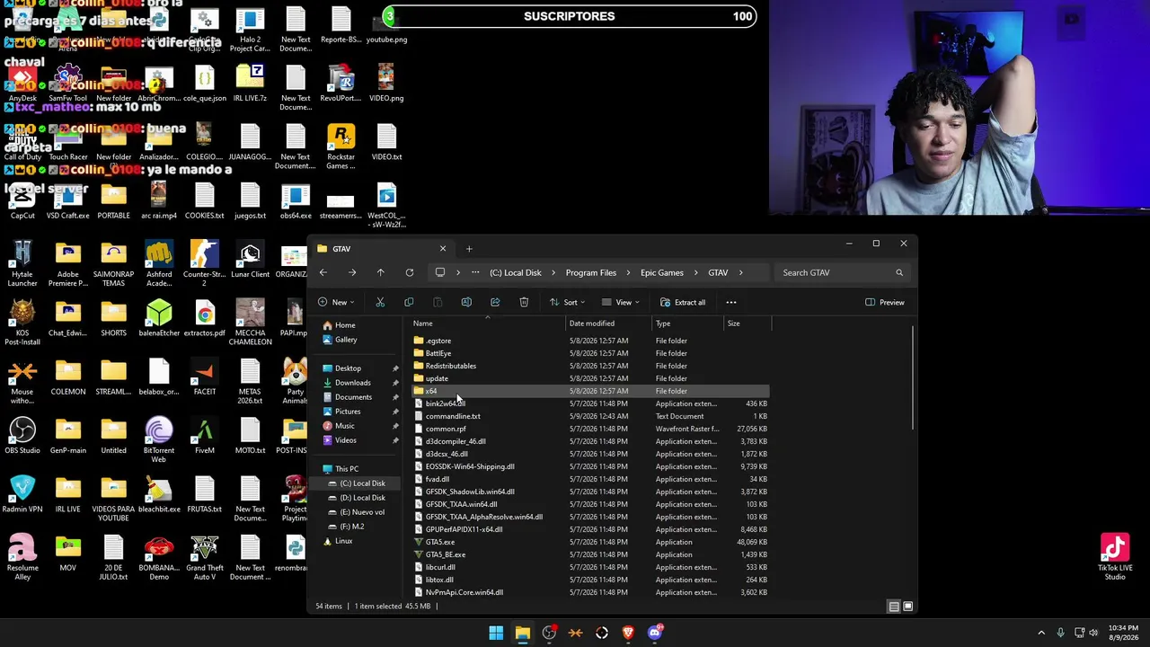The height and width of the screenshot is (647, 1150).
Task: Open the View dropdown menu
Action: point(619,302)
